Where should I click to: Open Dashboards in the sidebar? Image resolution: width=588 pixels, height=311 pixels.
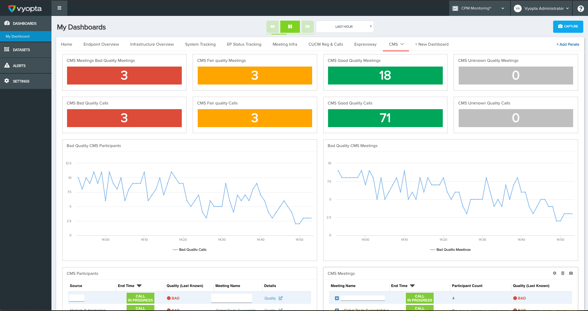[26, 23]
